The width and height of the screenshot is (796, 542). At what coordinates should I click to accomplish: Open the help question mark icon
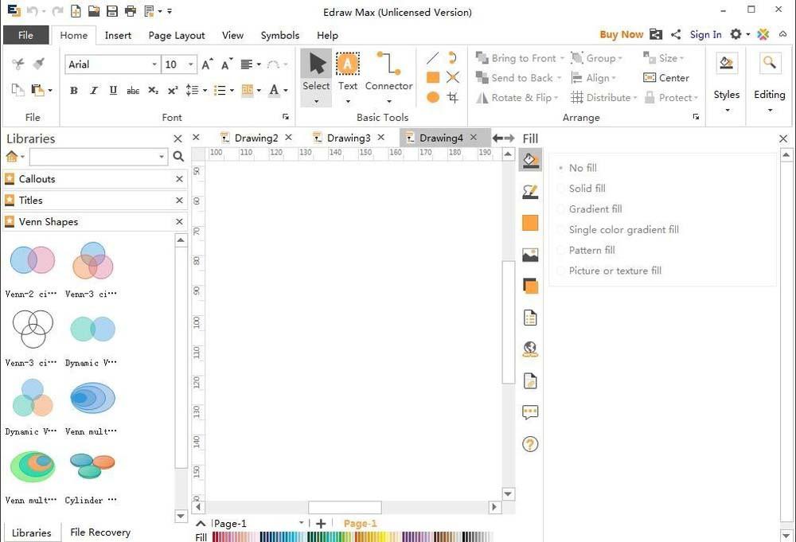pyautogui.click(x=530, y=444)
